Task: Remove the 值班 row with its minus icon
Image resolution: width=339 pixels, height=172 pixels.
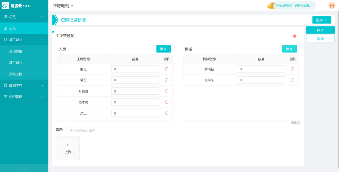Action: point(167,69)
